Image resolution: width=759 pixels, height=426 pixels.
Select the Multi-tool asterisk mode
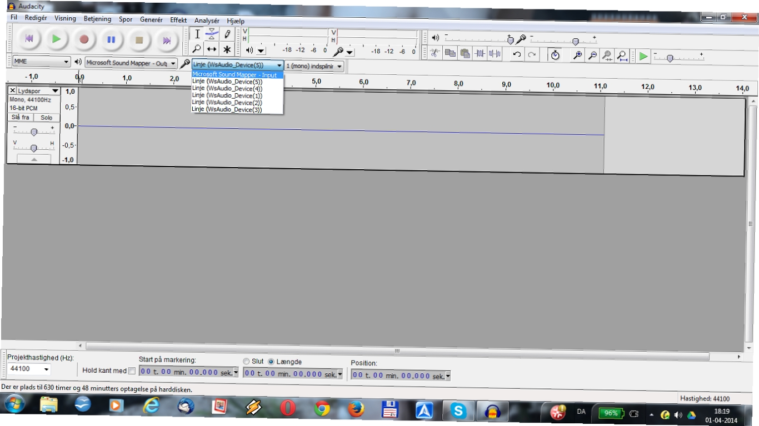point(227,49)
